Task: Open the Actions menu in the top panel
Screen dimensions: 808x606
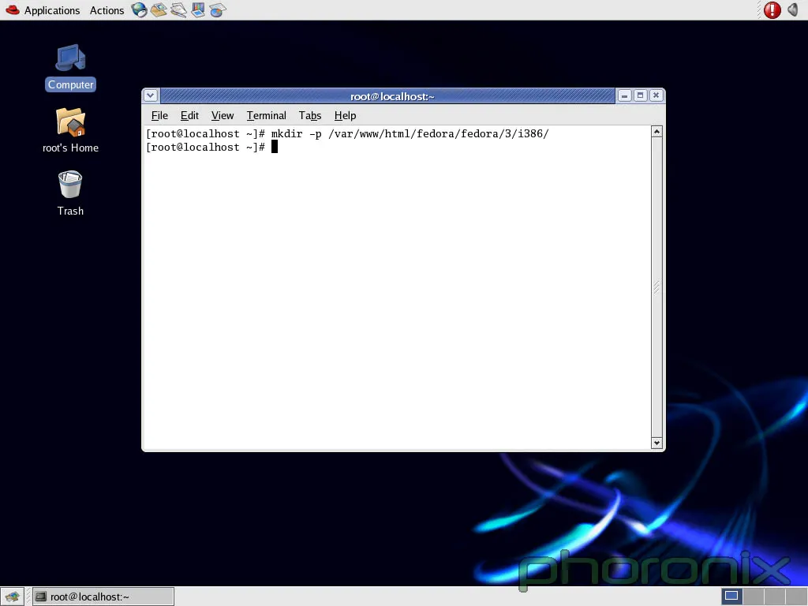Action: click(x=107, y=10)
